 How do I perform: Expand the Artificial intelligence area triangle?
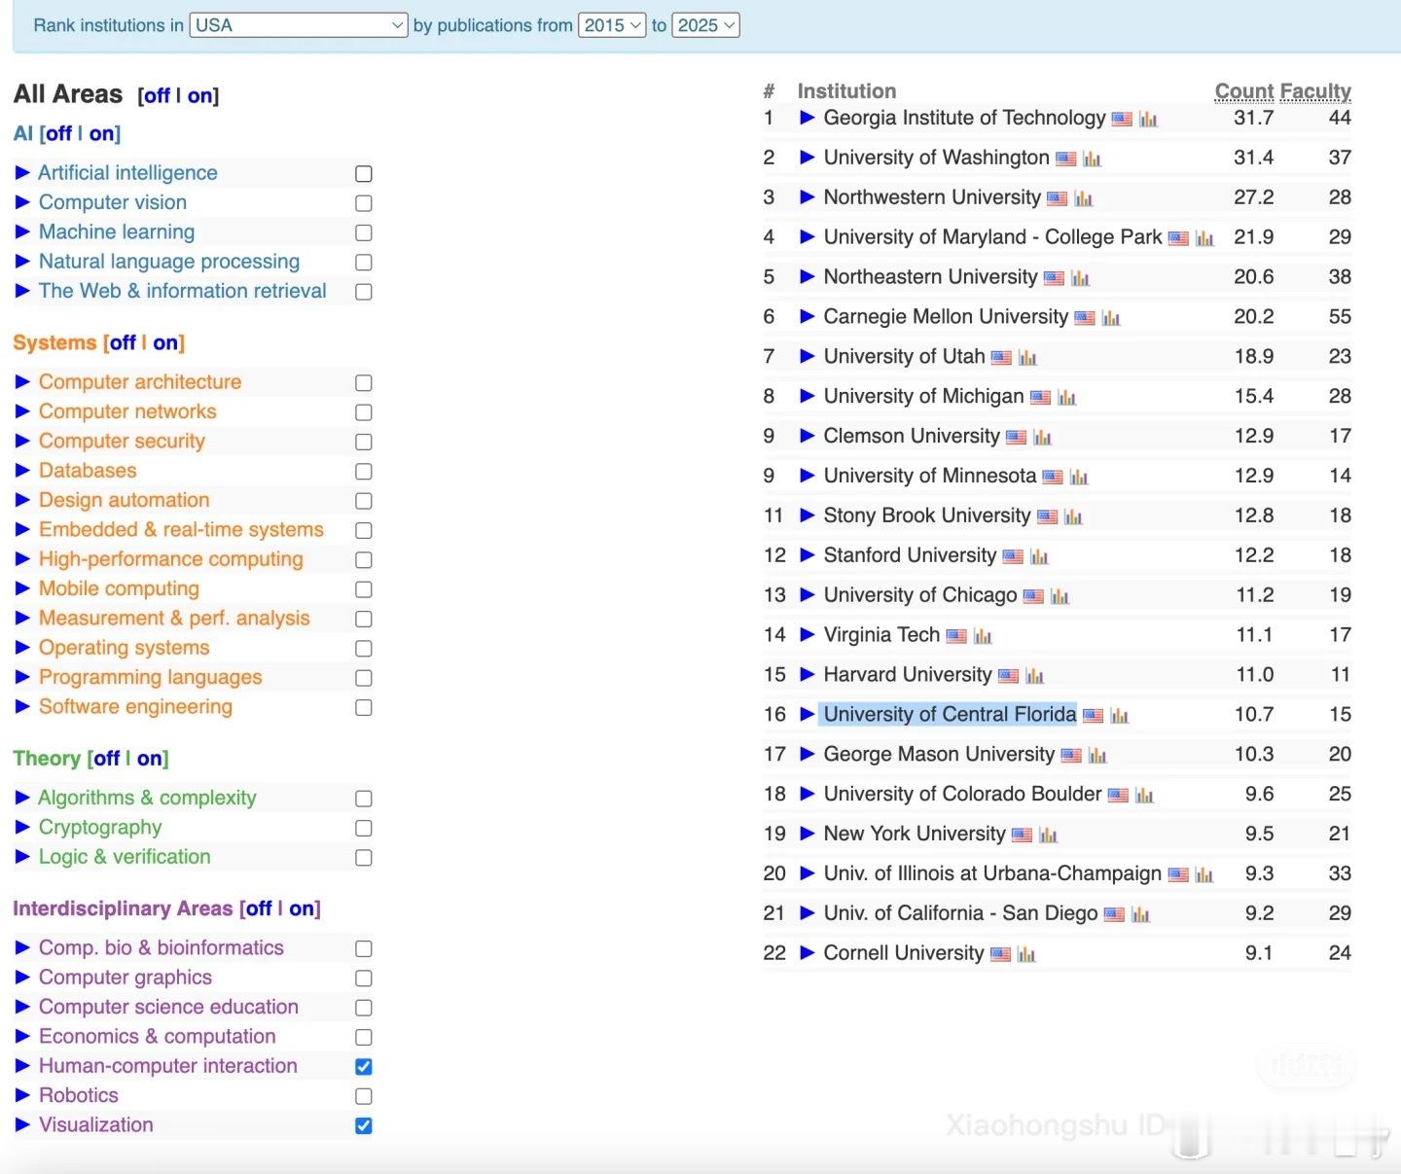click(x=23, y=173)
